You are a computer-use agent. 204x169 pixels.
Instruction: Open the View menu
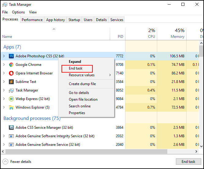[33, 12]
